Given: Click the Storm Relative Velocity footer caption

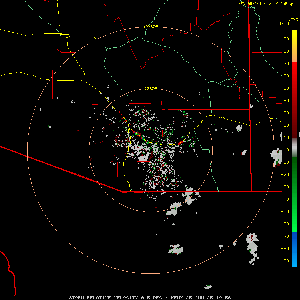Looking at the screenshot, I should pyautogui.click(x=150, y=298).
